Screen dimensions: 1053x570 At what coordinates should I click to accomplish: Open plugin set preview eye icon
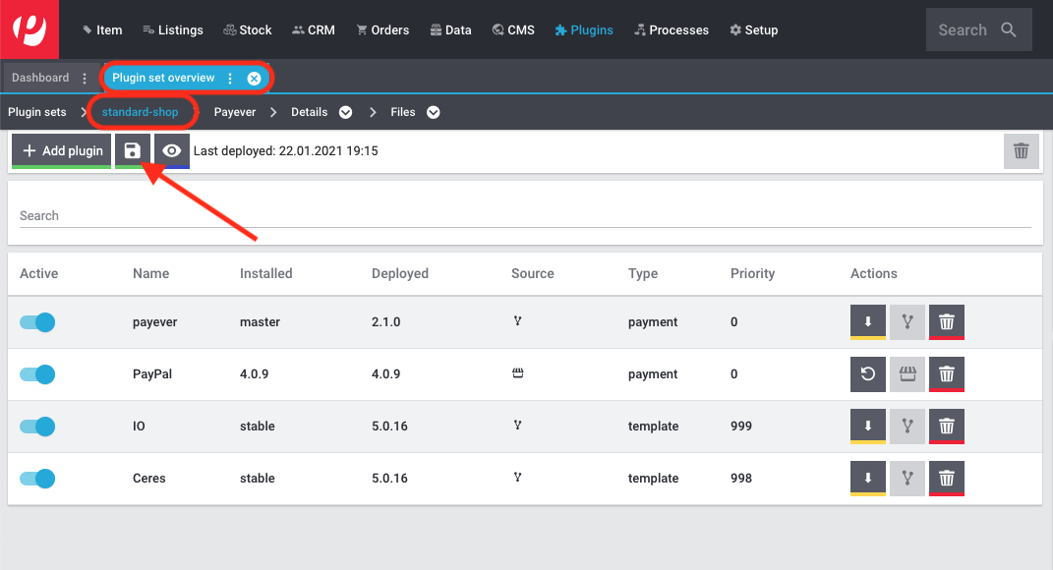point(172,150)
